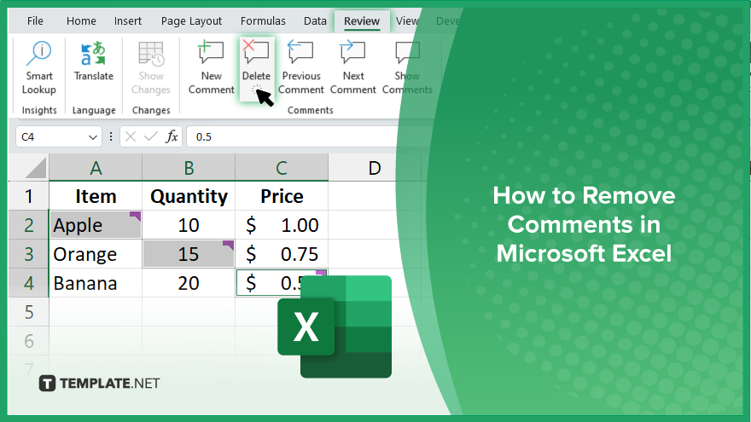
Task: Select the Orange cell
Action: [x=96, y=254]
